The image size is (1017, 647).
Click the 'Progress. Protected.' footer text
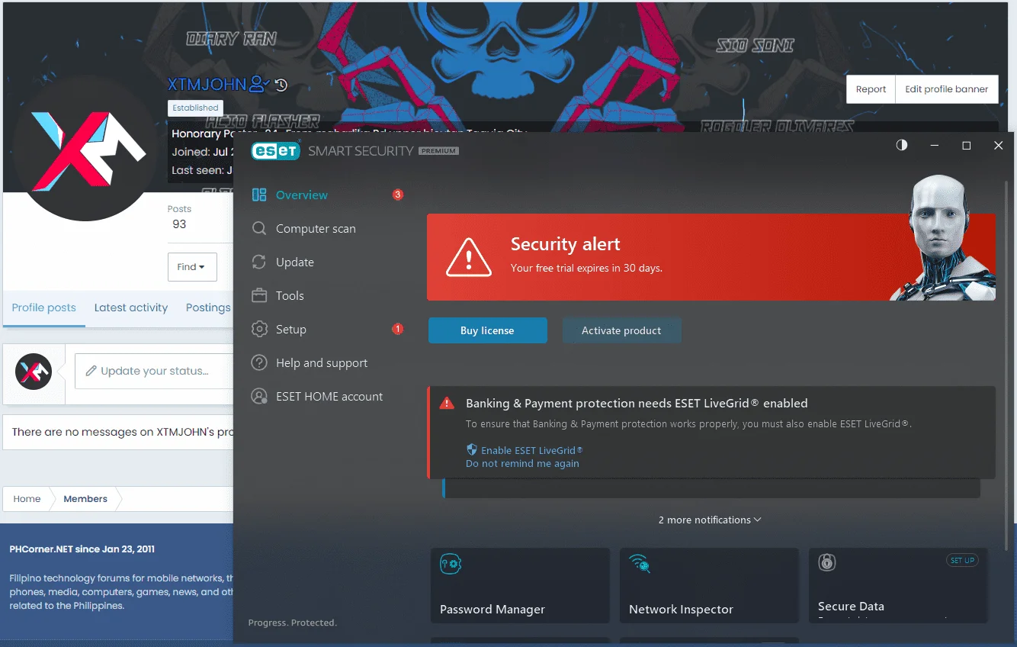click(292, 623)
